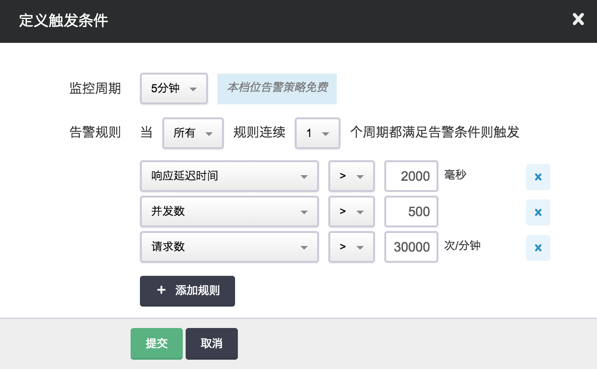
Task: Remove the 响应延迟时间 rule
Action: pos(538,177)
